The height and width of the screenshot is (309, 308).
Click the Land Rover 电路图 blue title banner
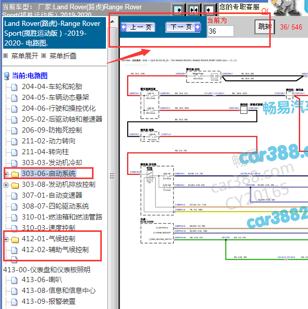tap(54, 33)
